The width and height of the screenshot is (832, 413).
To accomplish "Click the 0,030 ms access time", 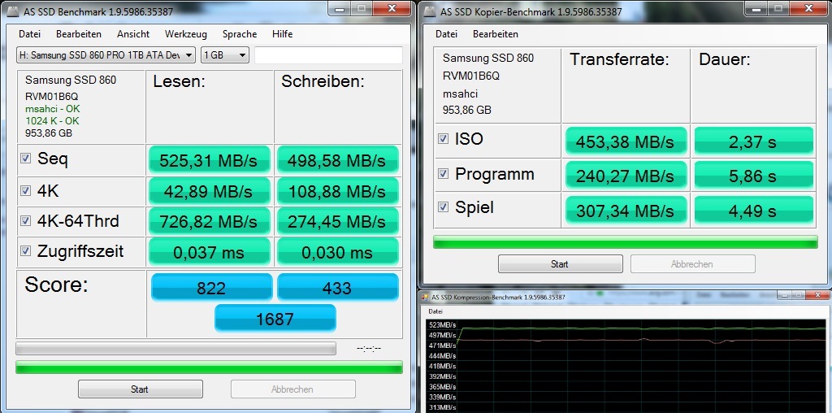I will pyautogui.click(x=337, y=252).
